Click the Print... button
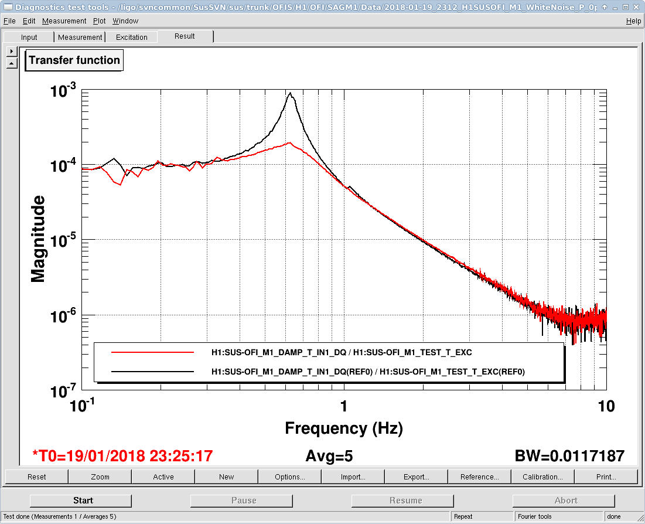Screen dimensions: 645x524 click(x=606, y=477)
